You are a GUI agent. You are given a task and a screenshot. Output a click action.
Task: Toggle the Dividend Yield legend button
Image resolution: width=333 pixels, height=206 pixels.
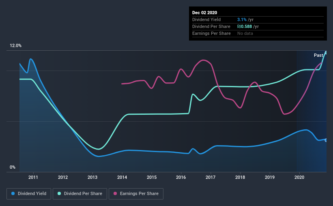[x=29, y=194]
